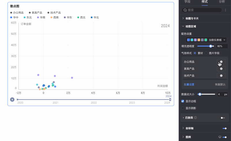Viewport: 231px width, 141px height.
Task: Expand 坐标轴 section
Action: (183, 128)
